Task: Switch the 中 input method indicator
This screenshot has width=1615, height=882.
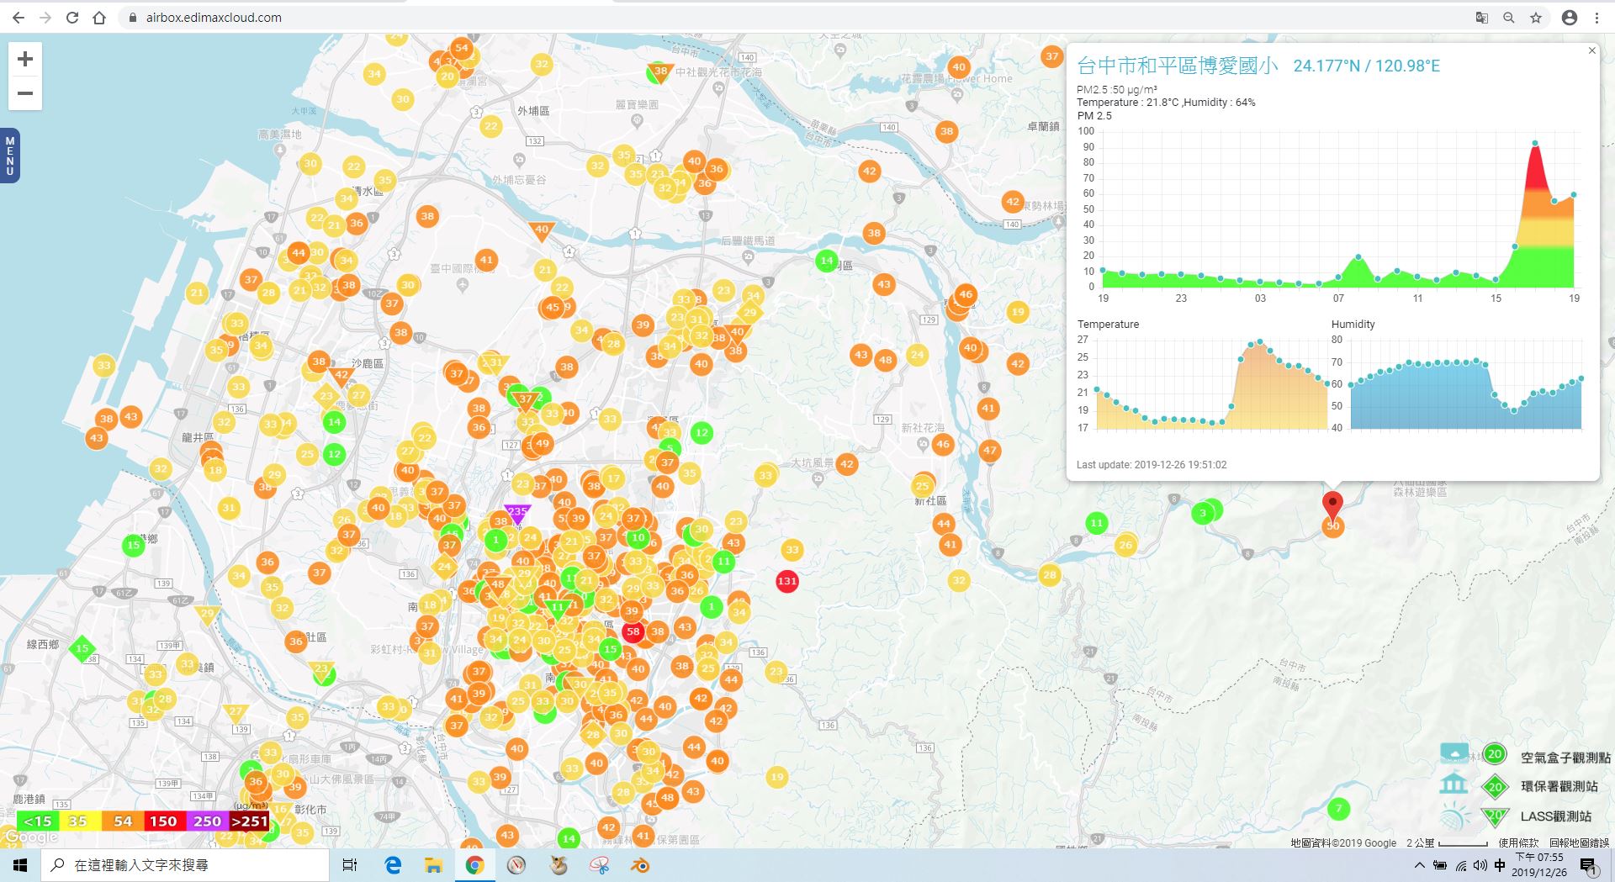Action: [1500, 865]
